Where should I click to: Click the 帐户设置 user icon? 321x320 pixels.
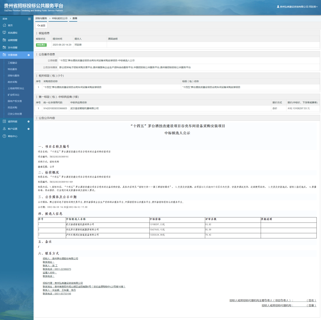pos(4,129)
